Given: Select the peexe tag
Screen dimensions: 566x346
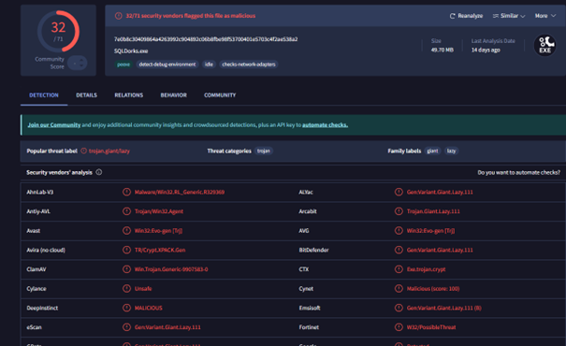Looking at the screenshot, I should [x=123, y=65].
